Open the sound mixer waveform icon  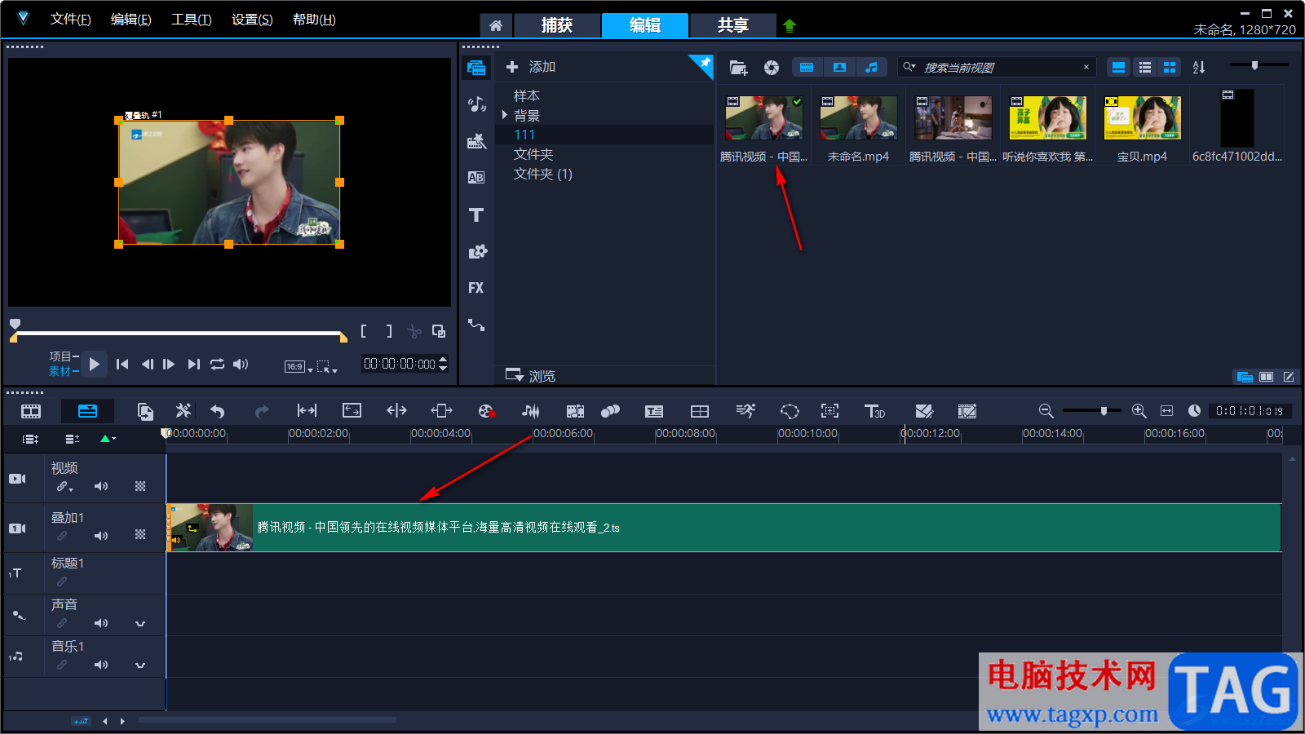tap(531, 411)
